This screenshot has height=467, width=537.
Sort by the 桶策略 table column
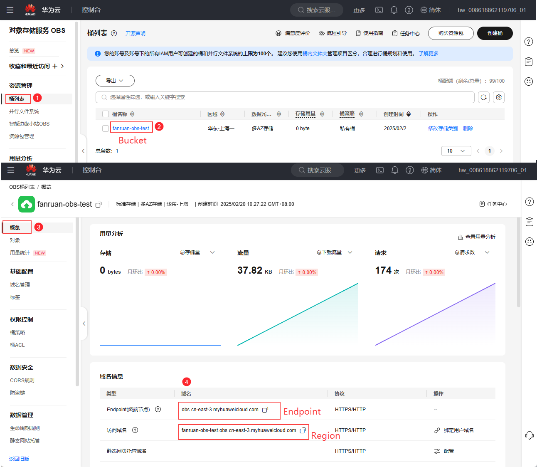pos(361,114)
